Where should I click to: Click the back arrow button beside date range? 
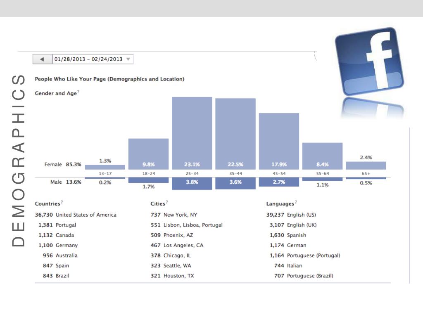pos(43,59)
